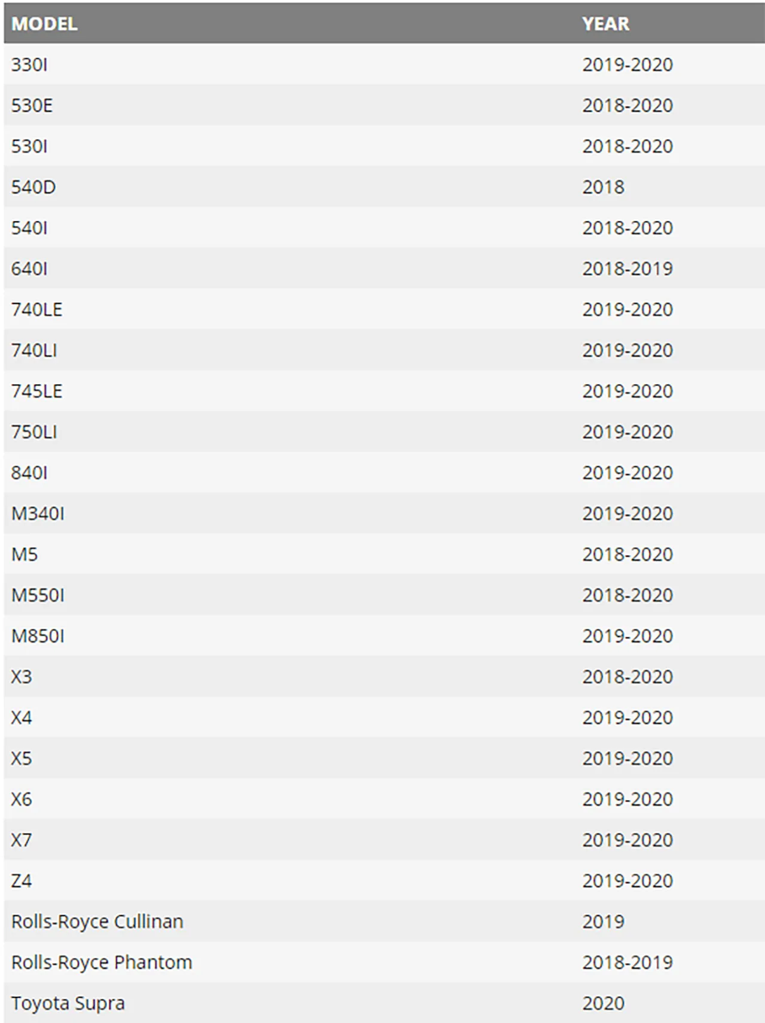Select the 330I model row
Viewport: 765px width, 1023px height.
coord(384,65)
